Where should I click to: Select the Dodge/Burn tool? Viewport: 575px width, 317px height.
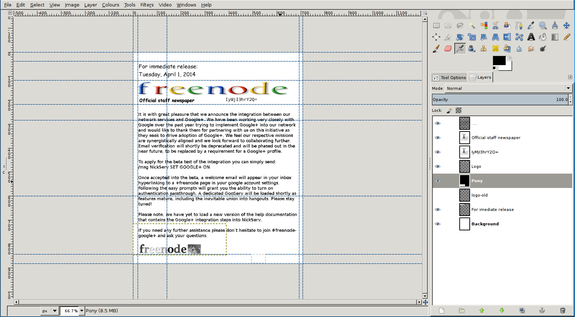543,49
